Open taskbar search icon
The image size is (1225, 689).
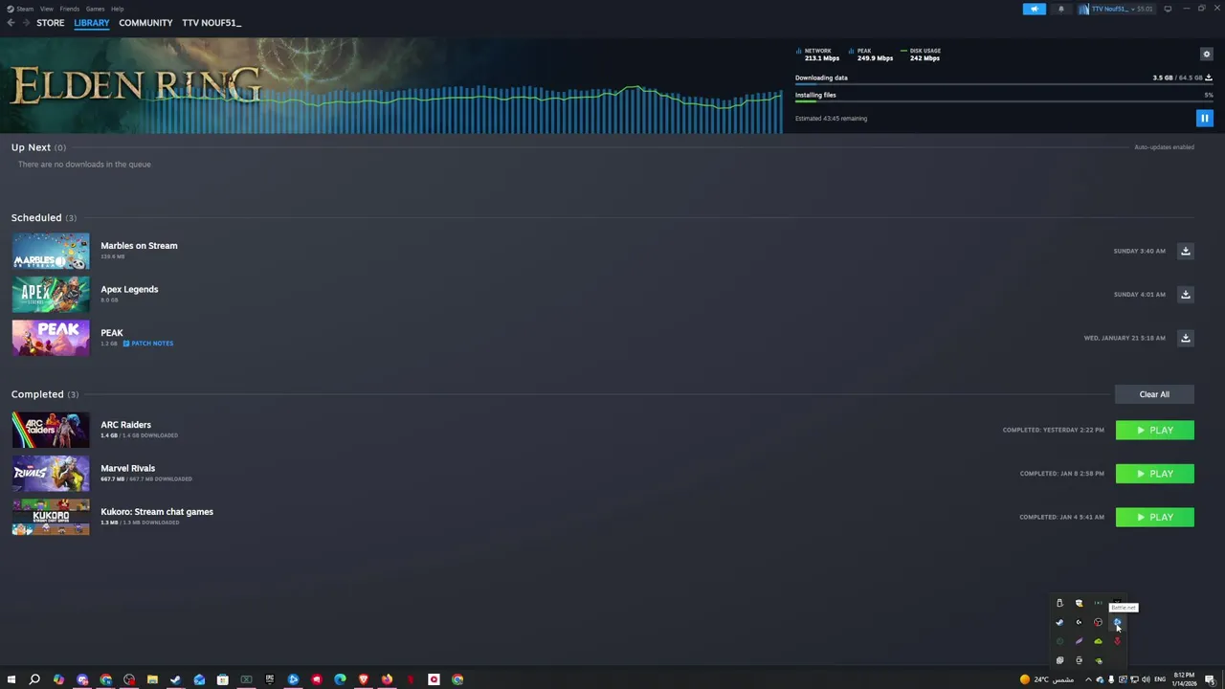(x=34, y=679)
